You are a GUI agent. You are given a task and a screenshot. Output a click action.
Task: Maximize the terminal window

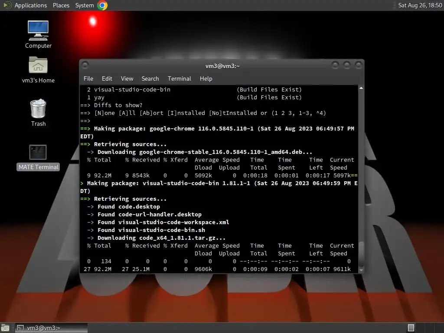coord(346,65)
